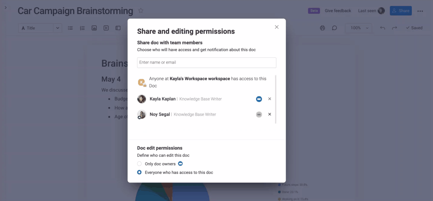
Task: Click the Give feedback link
Action: (338, 11)
